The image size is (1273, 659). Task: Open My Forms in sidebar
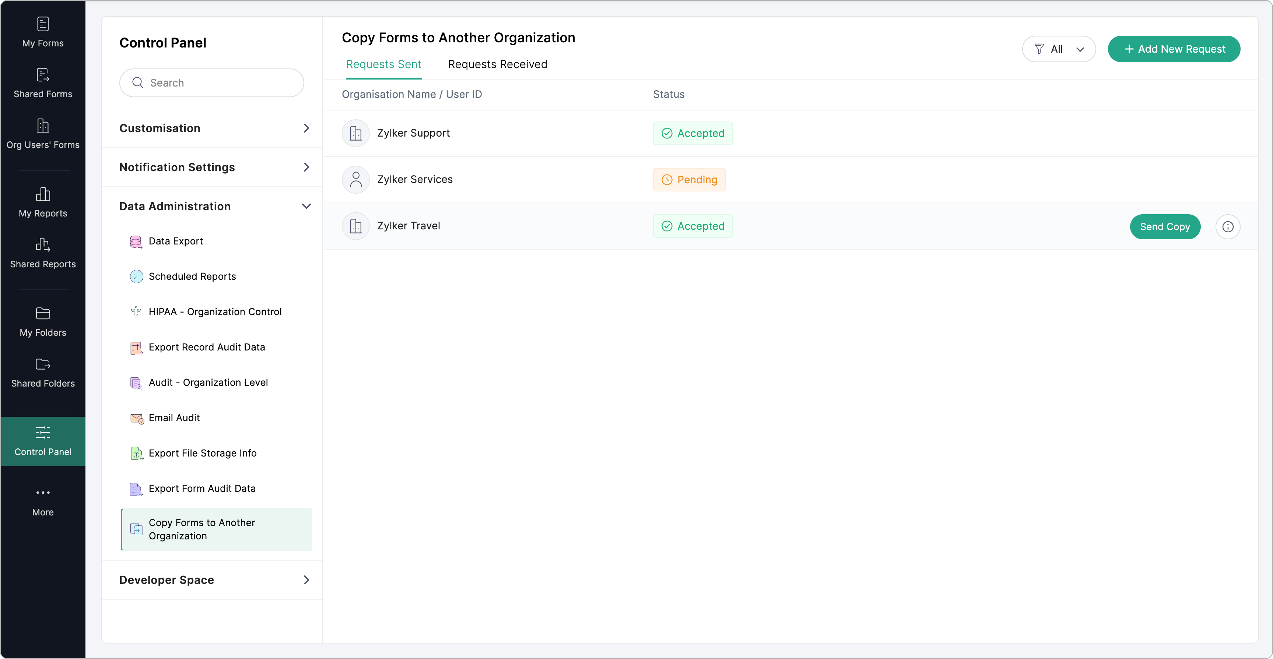point(43,32)
